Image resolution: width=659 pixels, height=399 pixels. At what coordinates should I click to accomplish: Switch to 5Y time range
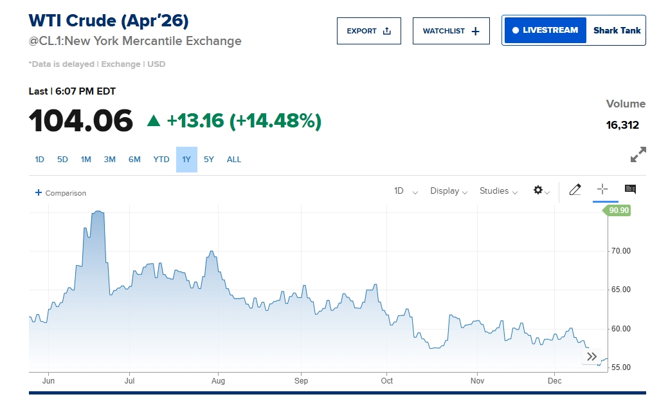[x=209, y=160]
